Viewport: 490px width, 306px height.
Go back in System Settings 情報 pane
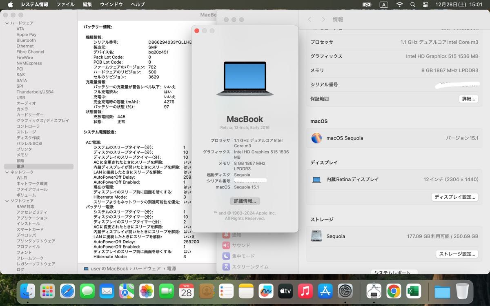pyautogui.click(x=310, y=20)
